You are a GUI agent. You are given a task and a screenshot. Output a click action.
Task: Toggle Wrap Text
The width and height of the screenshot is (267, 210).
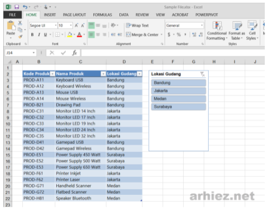[137, 25]
